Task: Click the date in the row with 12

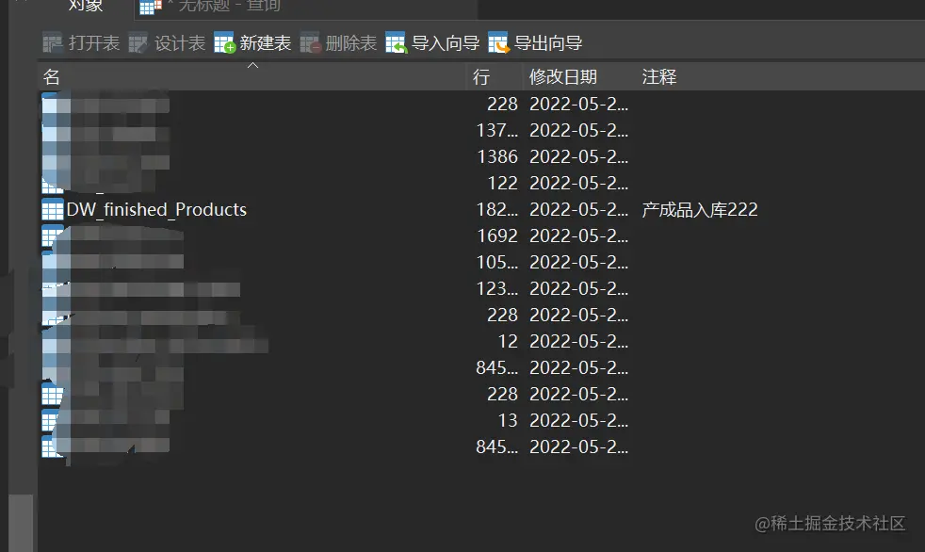Action: 578,341
